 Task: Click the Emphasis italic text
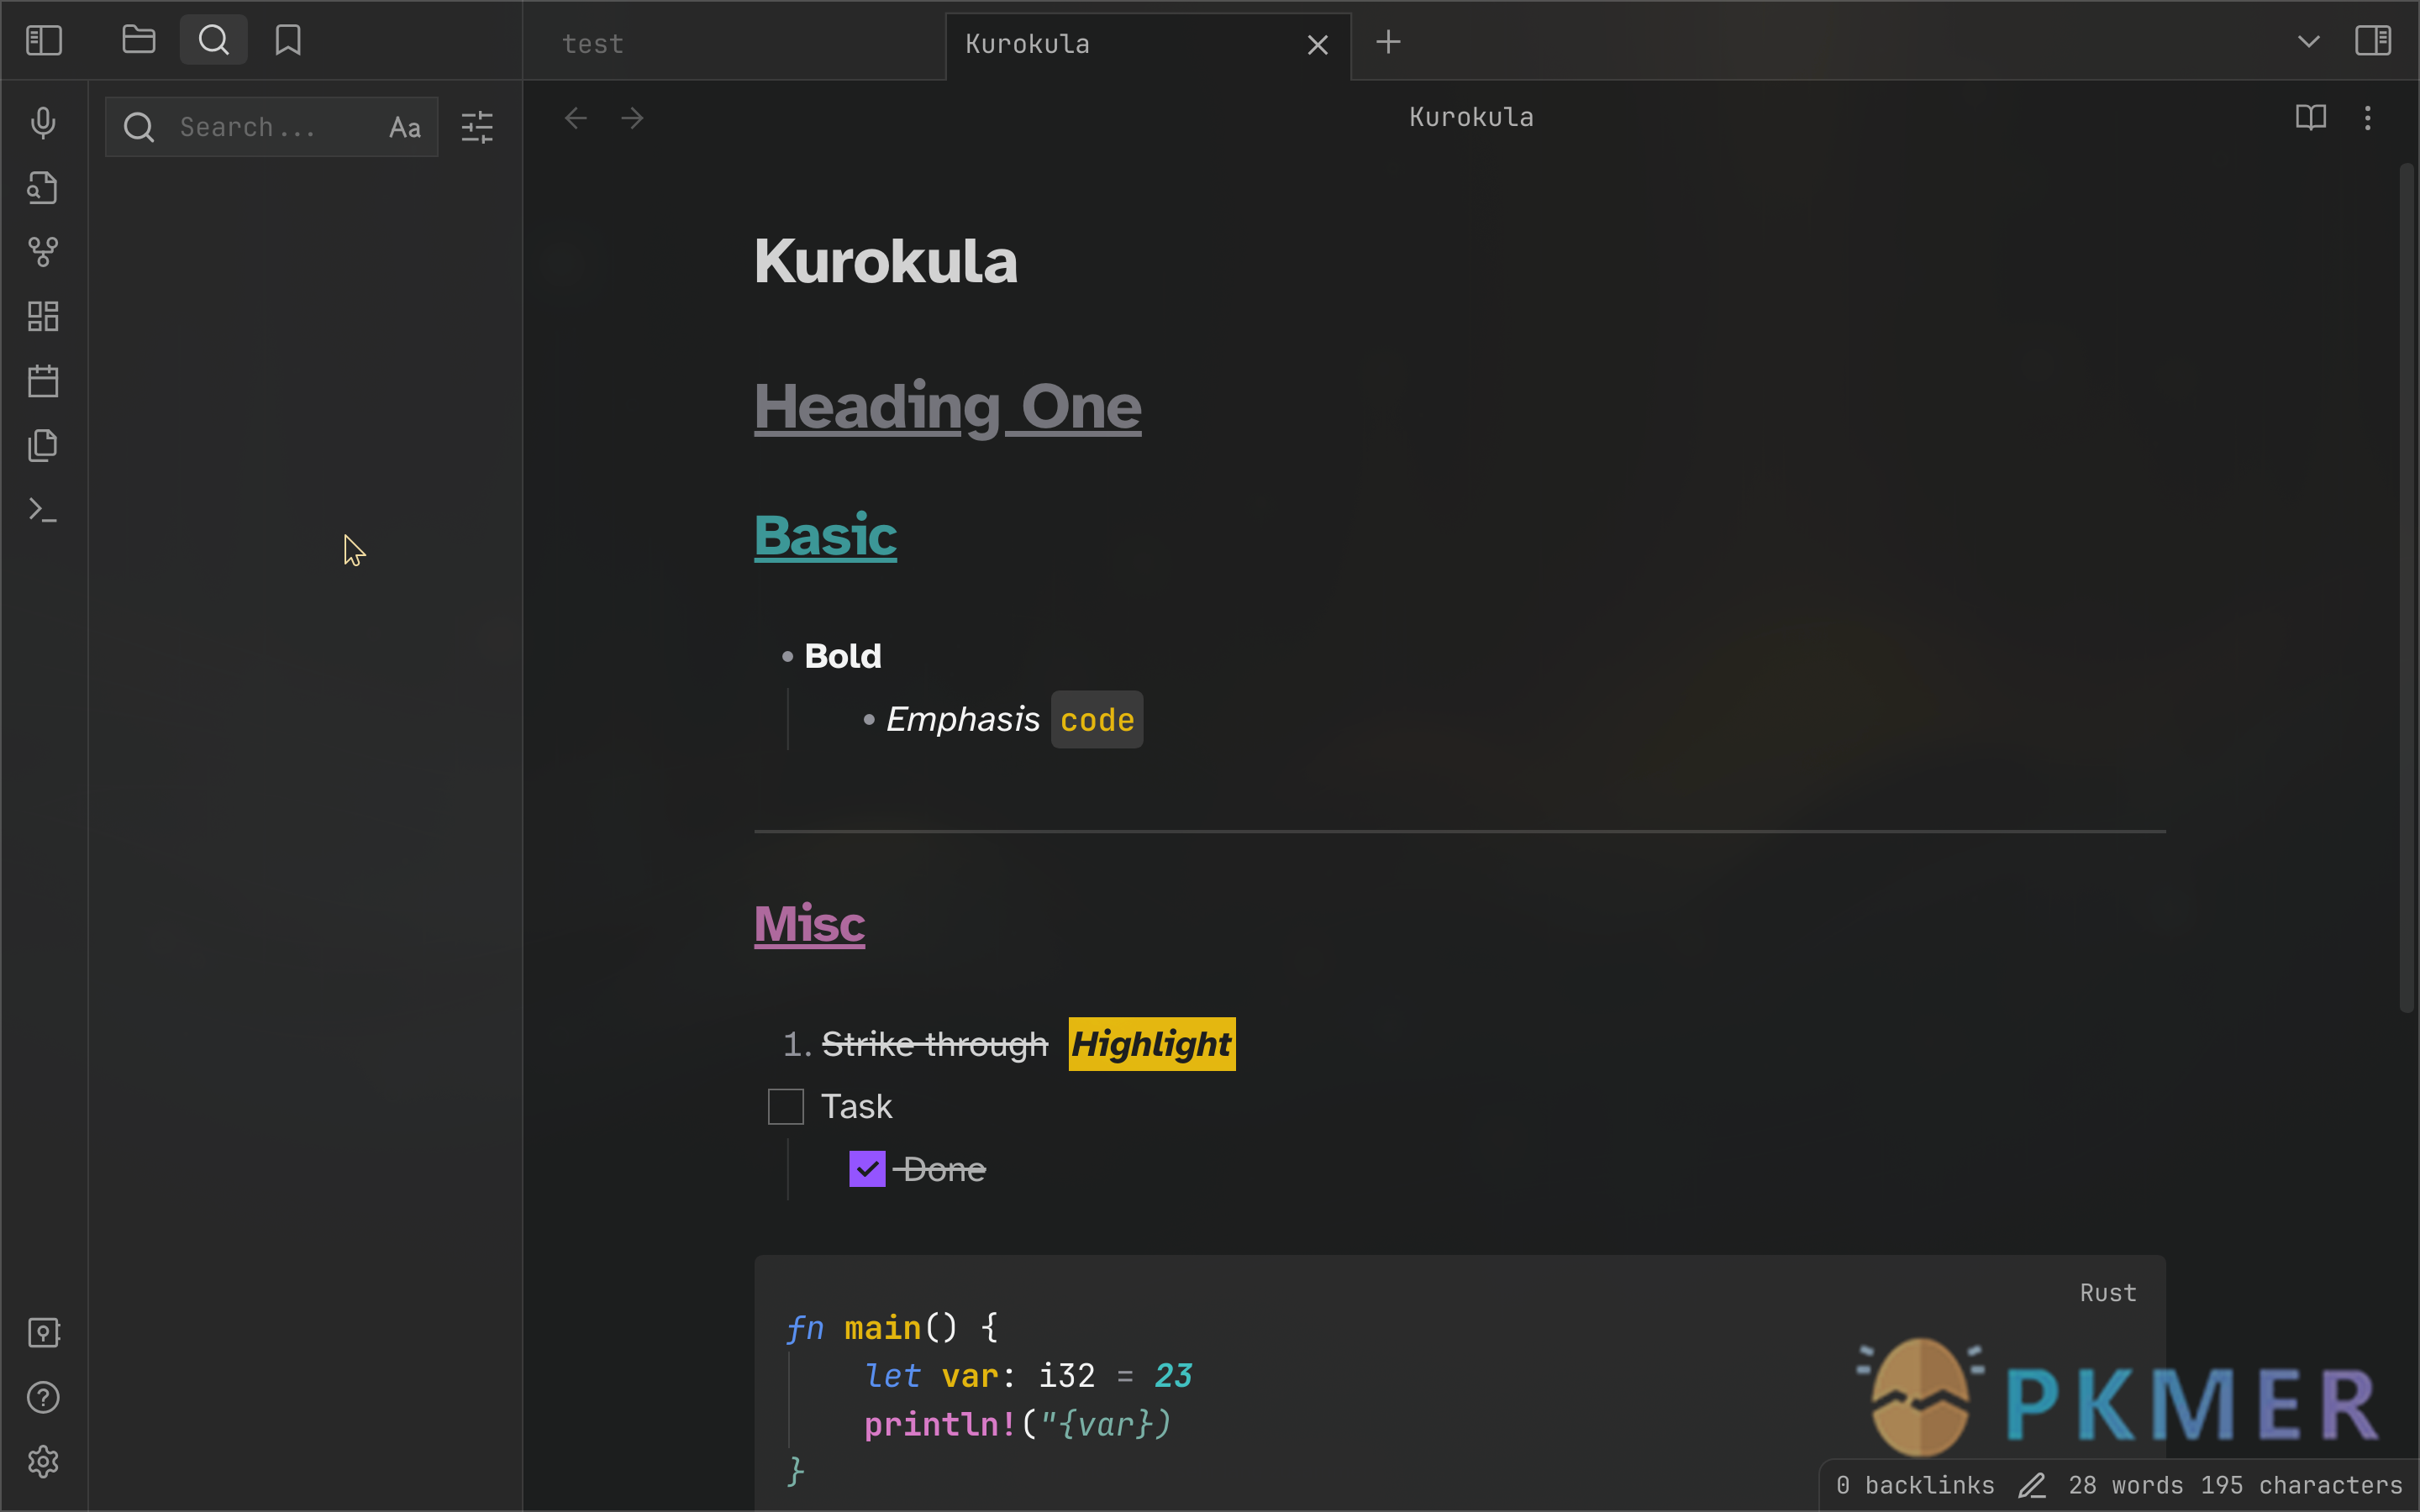coord(963,719)
